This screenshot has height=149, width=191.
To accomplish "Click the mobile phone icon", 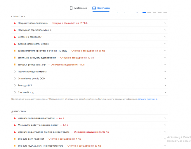I will point(71,8).
